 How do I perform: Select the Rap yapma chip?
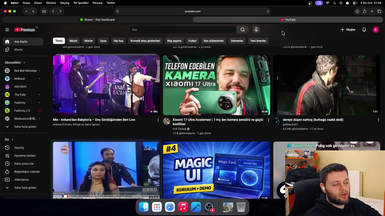174,41
